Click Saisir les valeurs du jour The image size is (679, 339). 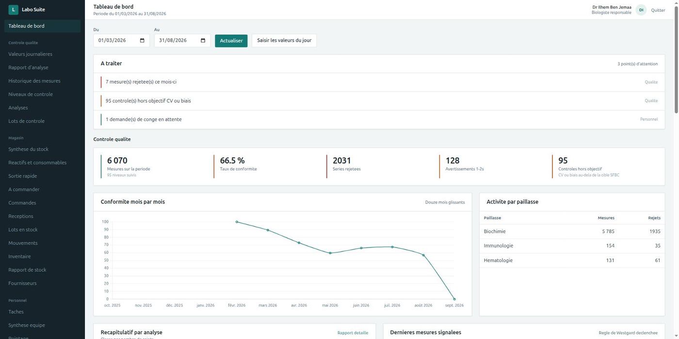tap(284, 41)
